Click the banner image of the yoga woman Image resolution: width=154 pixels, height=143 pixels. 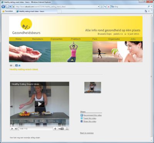click(x=72, y=52)
